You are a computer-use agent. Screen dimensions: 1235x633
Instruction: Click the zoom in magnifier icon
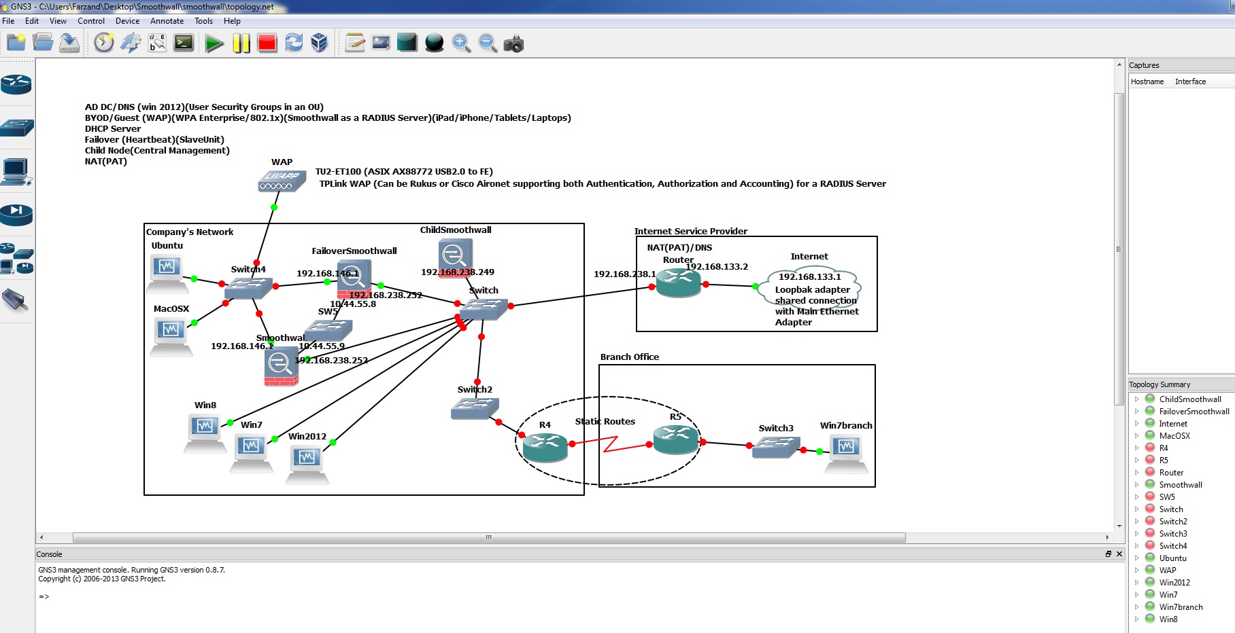[461, 43]
